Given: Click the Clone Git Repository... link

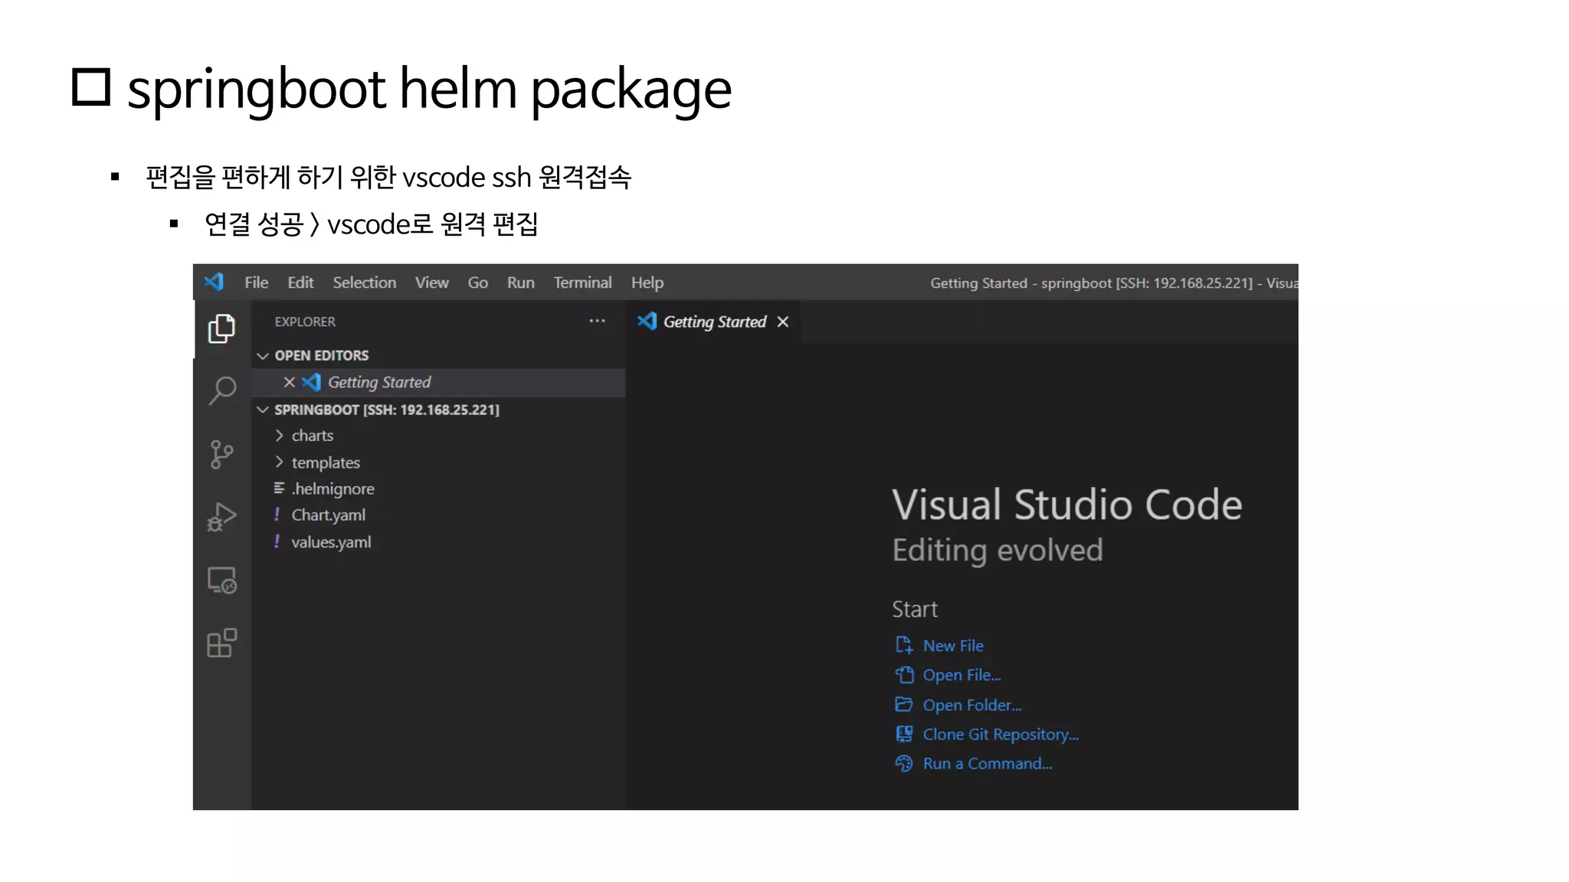Looking at the screenshot, I should 1001,734.
